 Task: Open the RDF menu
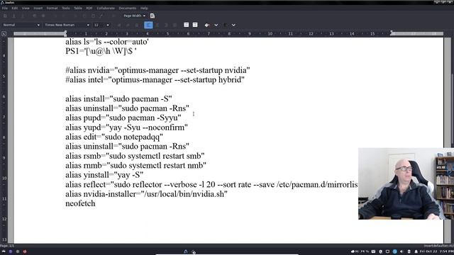(x=89, y=8)
